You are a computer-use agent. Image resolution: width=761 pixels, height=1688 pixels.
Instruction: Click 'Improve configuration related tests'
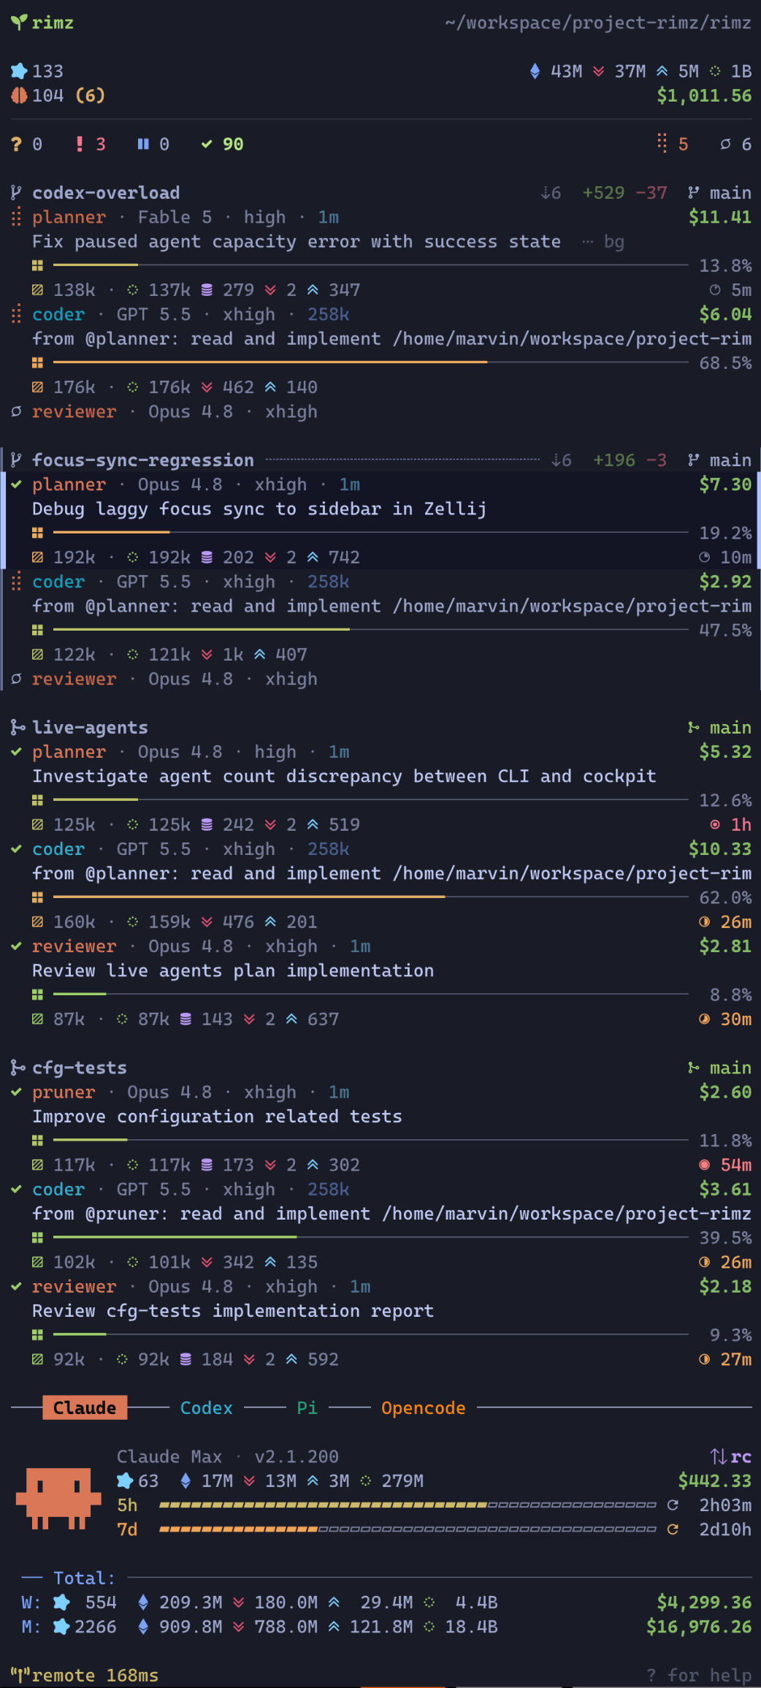[217, 1117]
